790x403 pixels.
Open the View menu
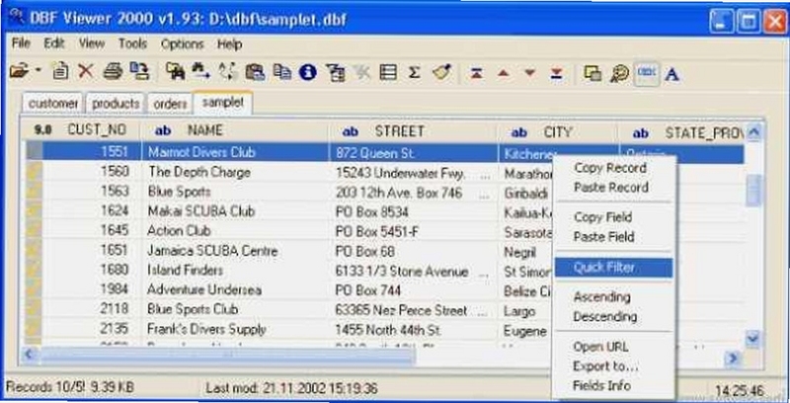(91, 43)
